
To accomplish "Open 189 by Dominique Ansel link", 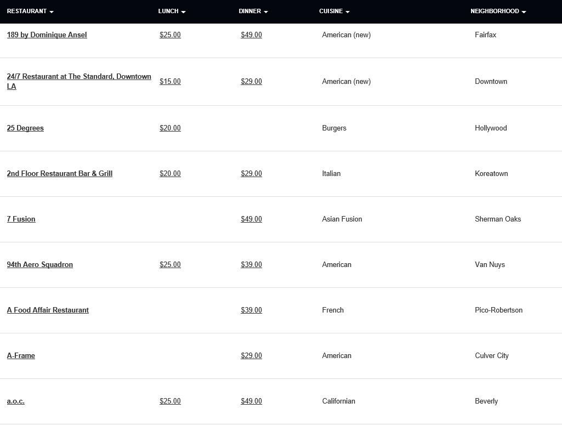I will tap(47, 35).
